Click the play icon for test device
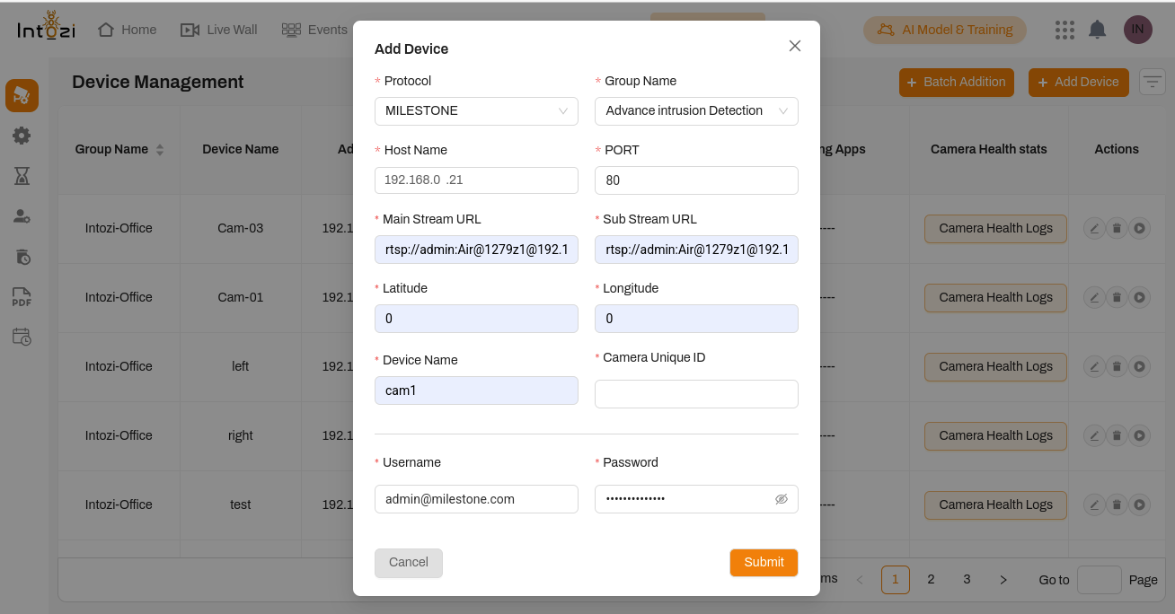This screenshot has width=1175, height=614. [1139, 504]
